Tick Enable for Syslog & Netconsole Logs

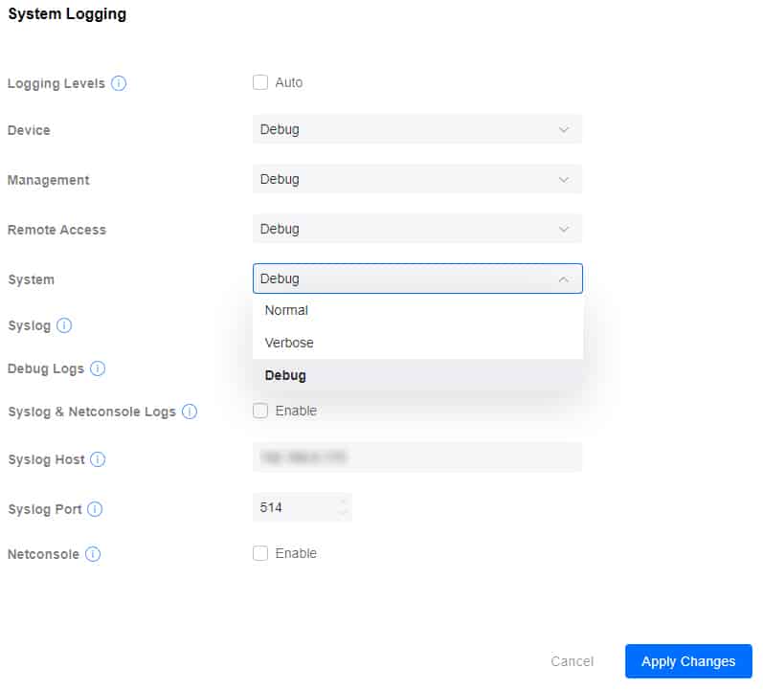click(260, 411)
